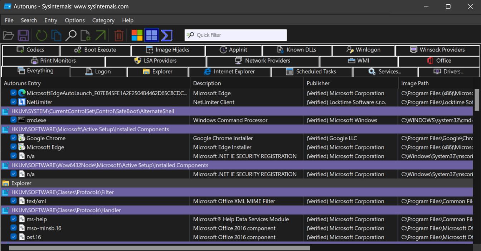Click the file properties icon with gear
The image size is (481, 251).
point(85,35)
